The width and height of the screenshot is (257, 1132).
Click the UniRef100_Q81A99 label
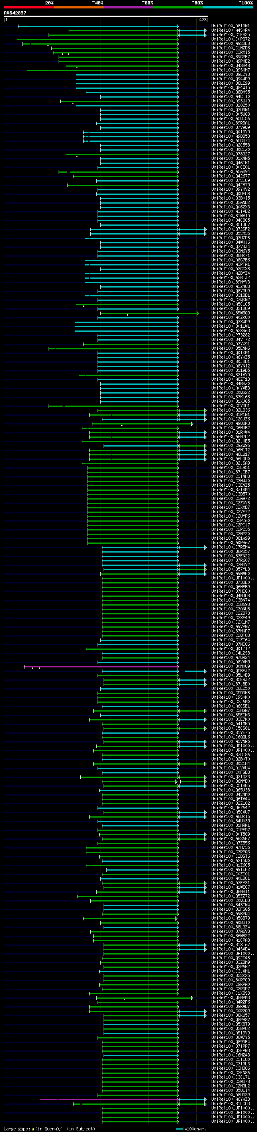click(230, 538)
